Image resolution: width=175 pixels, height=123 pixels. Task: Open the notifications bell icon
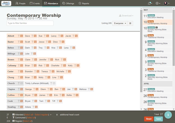click(150, 3)
